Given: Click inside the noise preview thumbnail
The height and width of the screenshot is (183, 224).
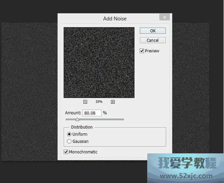Looking at the screenshot, I should pos(99,62).
